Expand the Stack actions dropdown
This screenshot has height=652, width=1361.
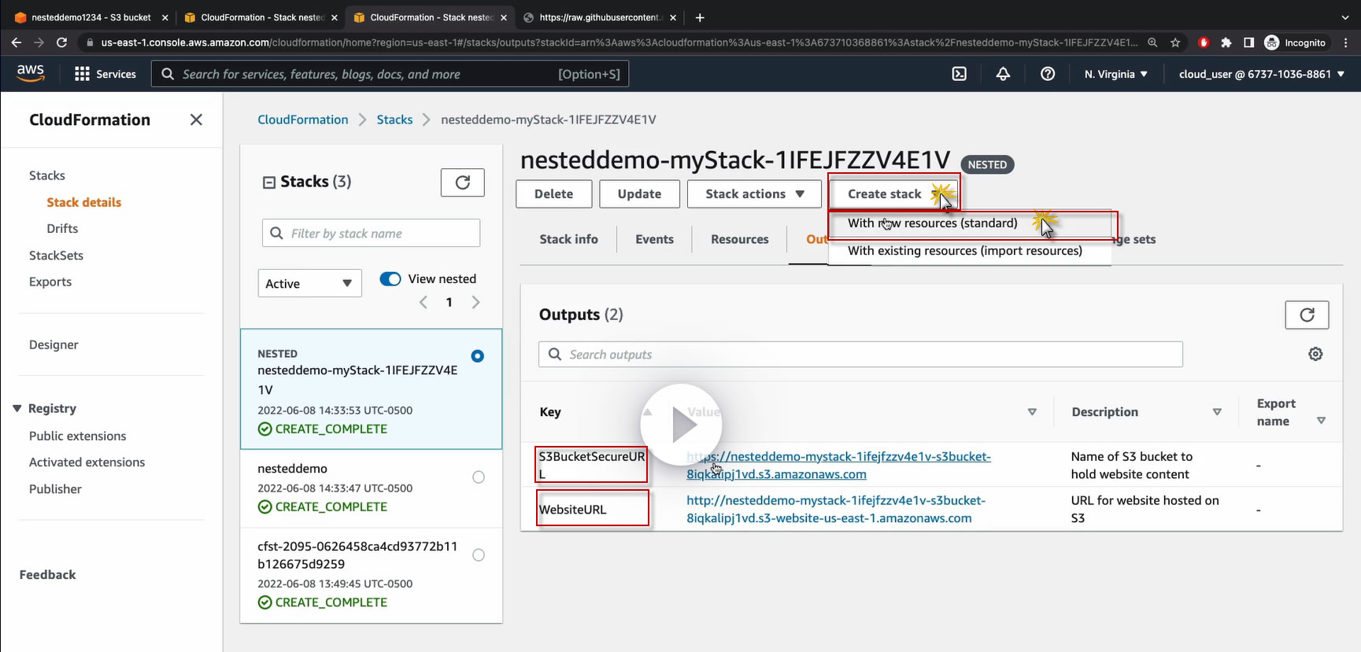pos(754,194)
